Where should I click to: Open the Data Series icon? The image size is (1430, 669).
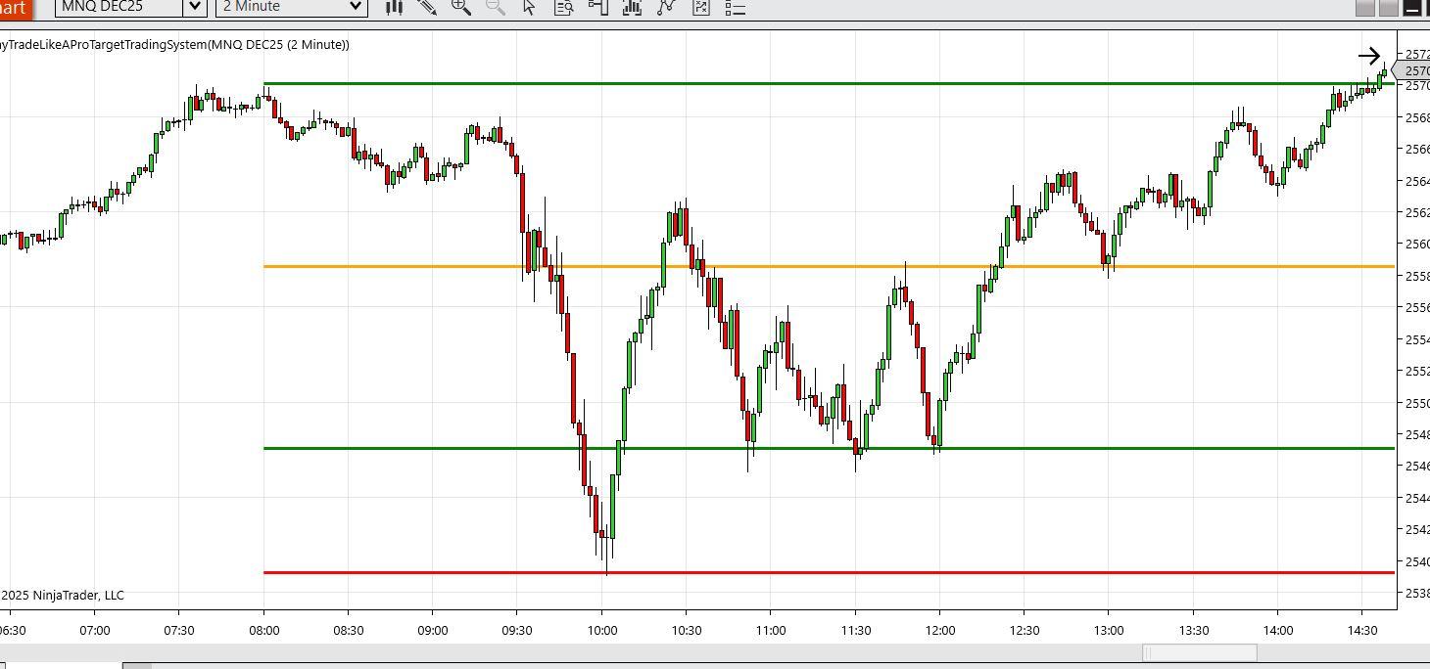pyautogui.click(x=701, y=7)
